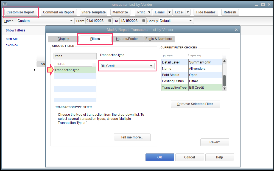Image resolution: width=274 pixels, height=171 pixels.
Task: Click the Summary only value cell
Action: pos(205,62)
